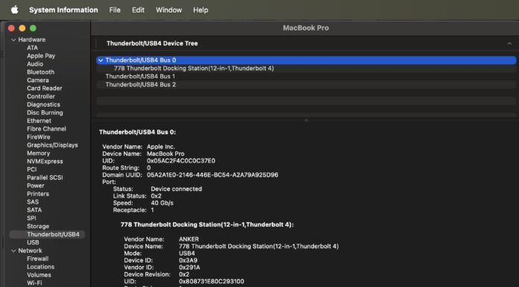
Task: Select Audio in the sidebar
Action: click(x=35, y=64)
